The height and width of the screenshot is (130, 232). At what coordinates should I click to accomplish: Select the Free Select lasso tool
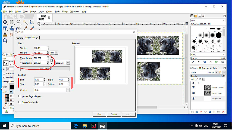(18, 22)
